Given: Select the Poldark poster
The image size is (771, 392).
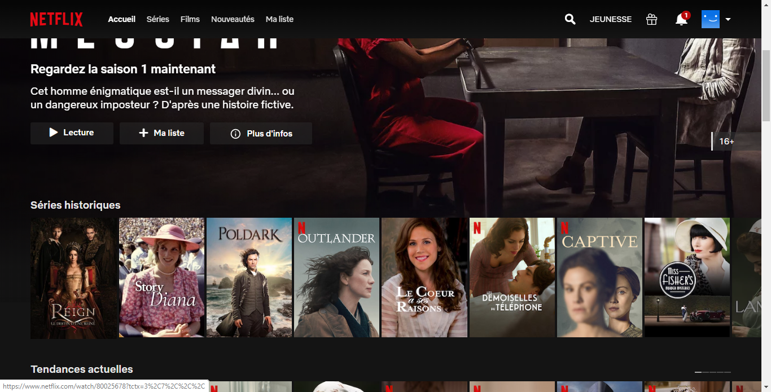Looking at the screenshot, I should click(x=249, y=278).
